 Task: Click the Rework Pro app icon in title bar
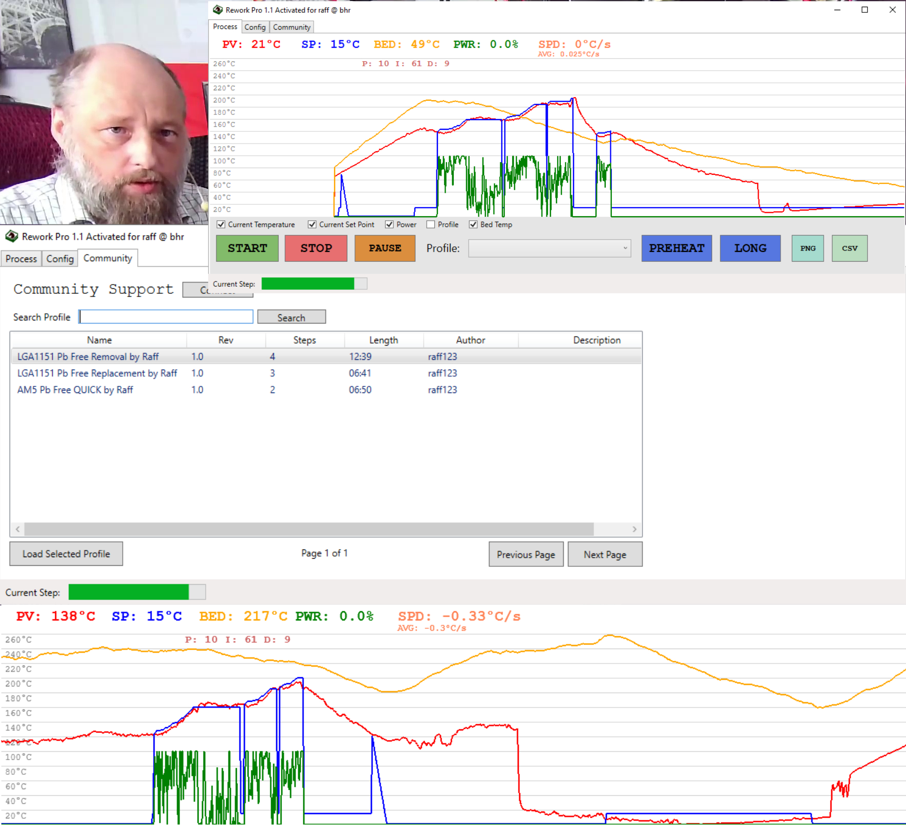click(x=218, y=10)
